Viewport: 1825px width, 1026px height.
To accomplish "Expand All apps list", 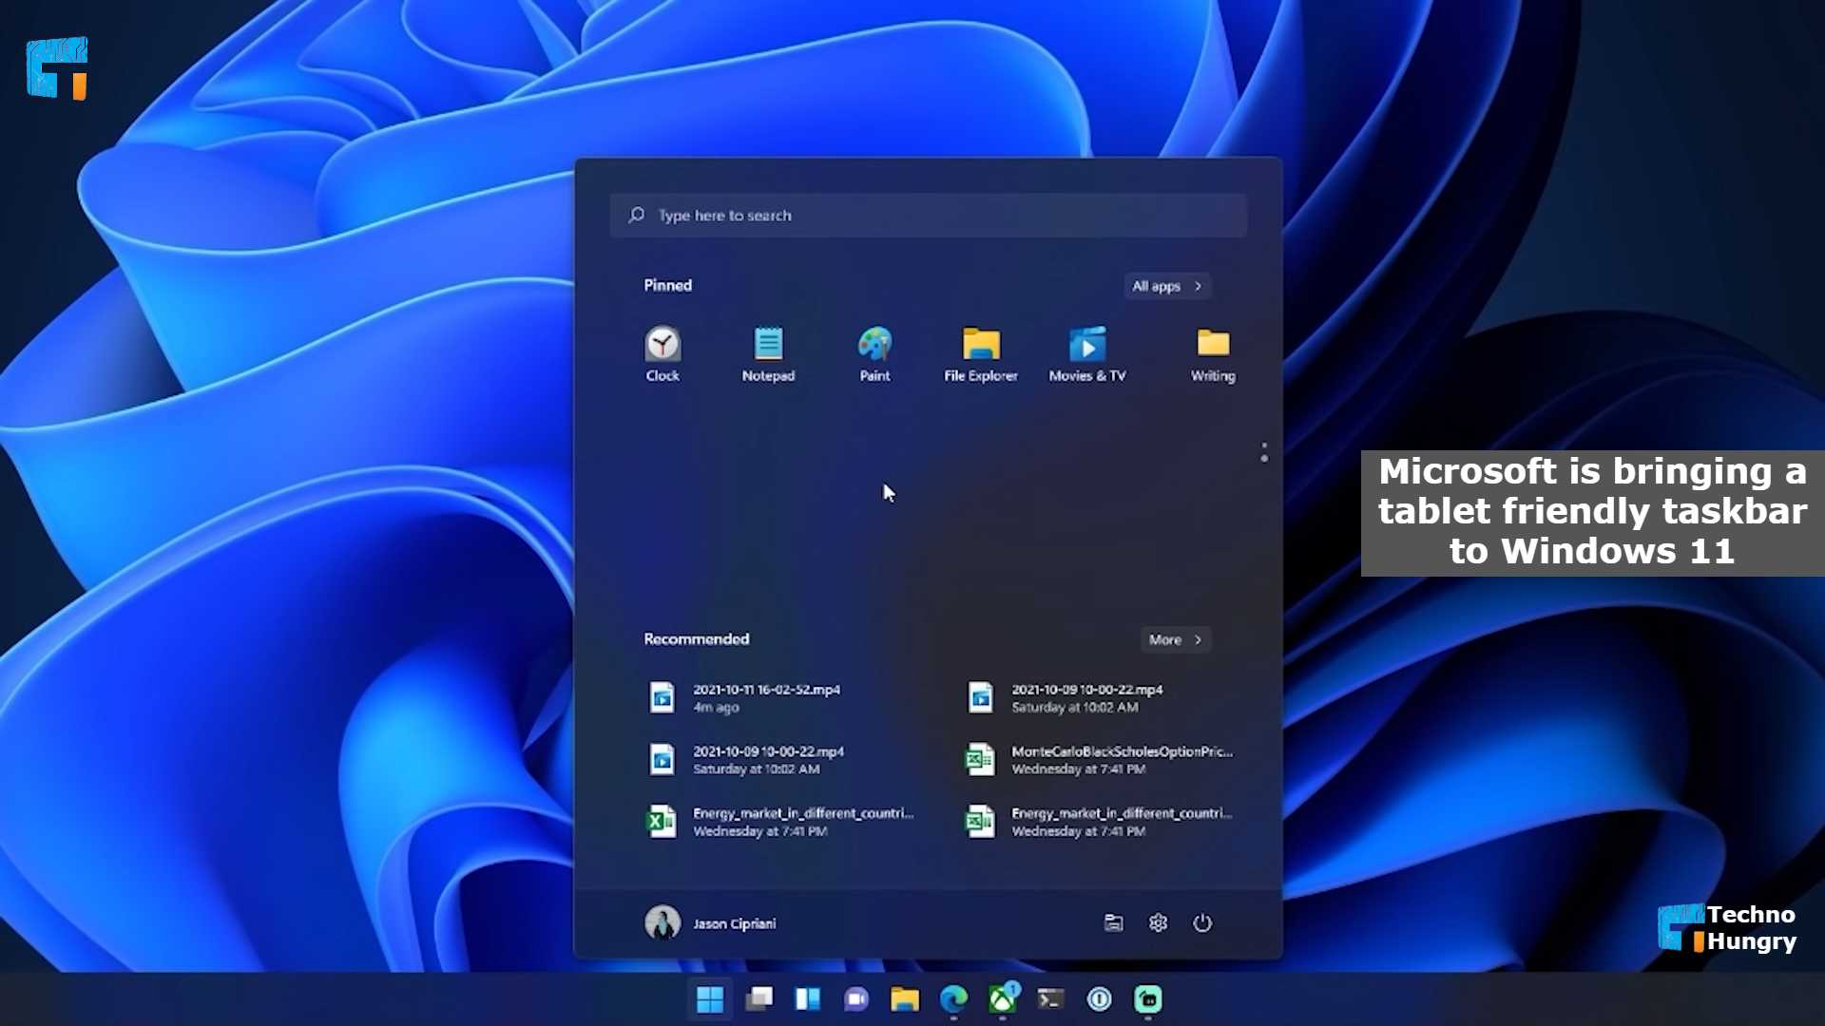I will (x=1166, y=286).
